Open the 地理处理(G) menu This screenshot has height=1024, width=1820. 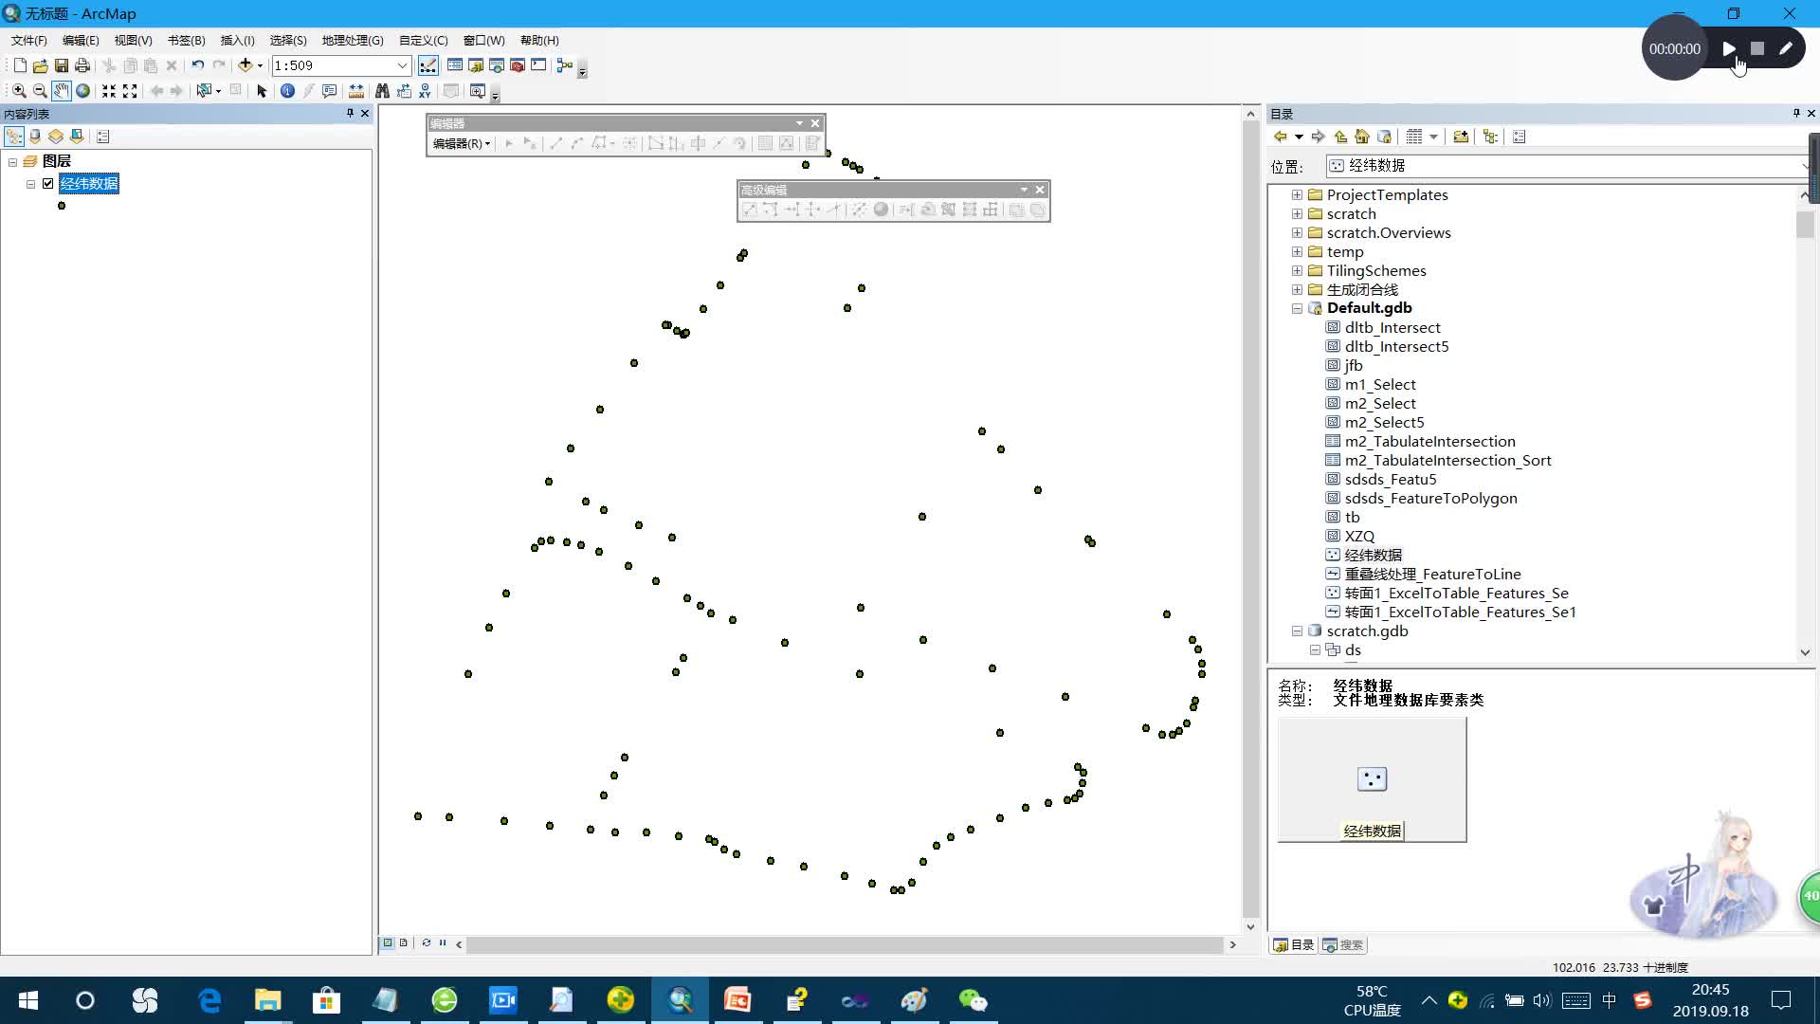click(x=353, y=40)
